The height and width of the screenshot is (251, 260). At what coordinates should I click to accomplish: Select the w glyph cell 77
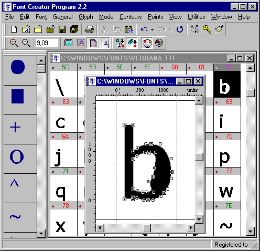click(x=227, y=185)
